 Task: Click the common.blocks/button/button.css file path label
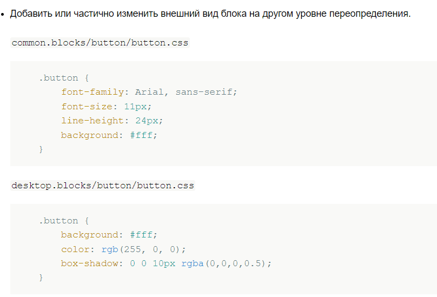[x=100, y=43]
